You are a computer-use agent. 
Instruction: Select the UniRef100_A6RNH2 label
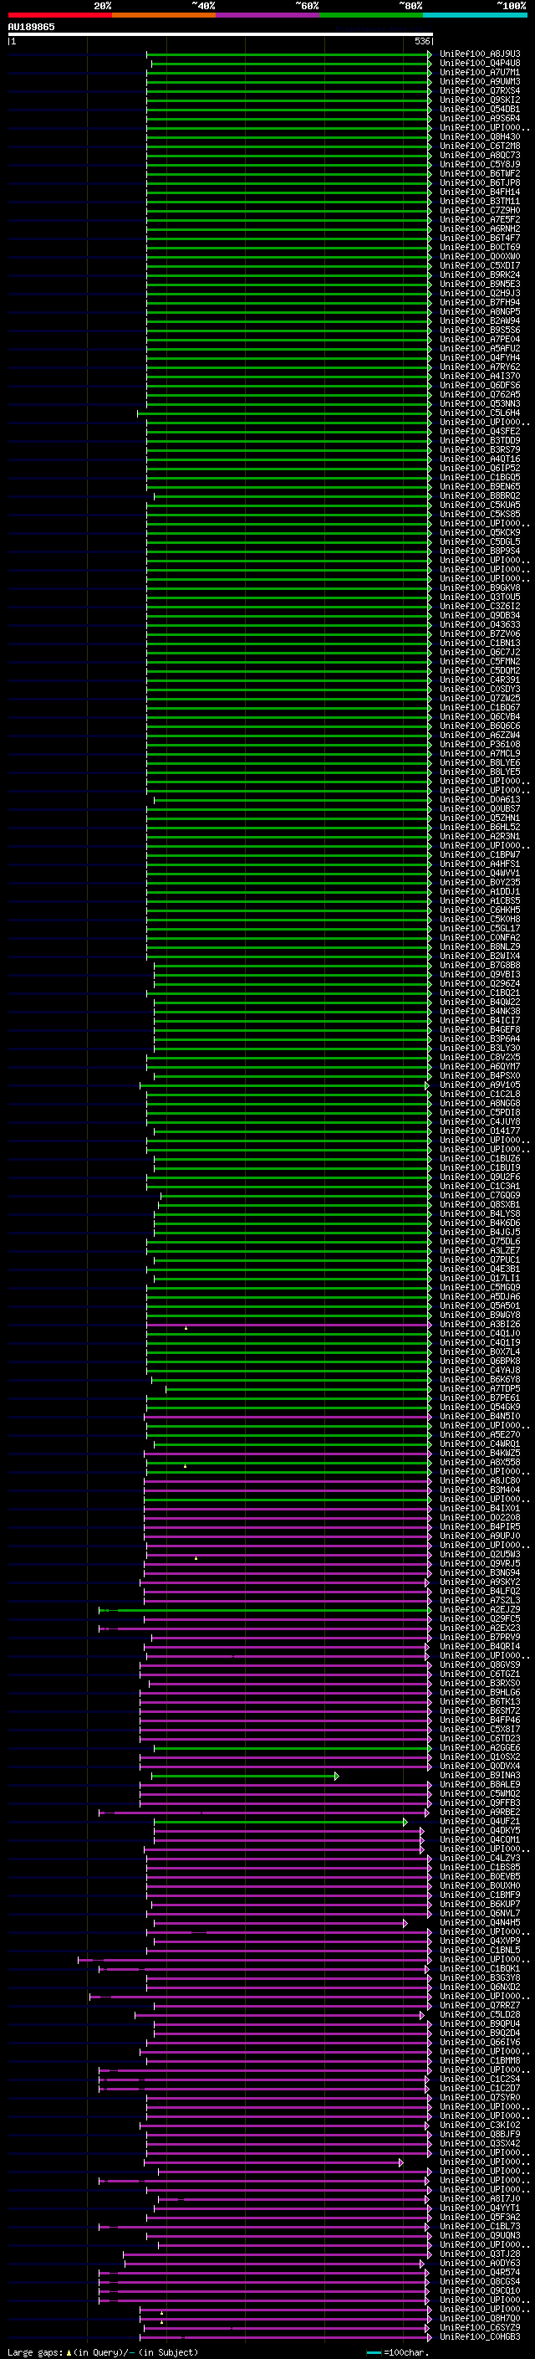click(x=479, y=229)
